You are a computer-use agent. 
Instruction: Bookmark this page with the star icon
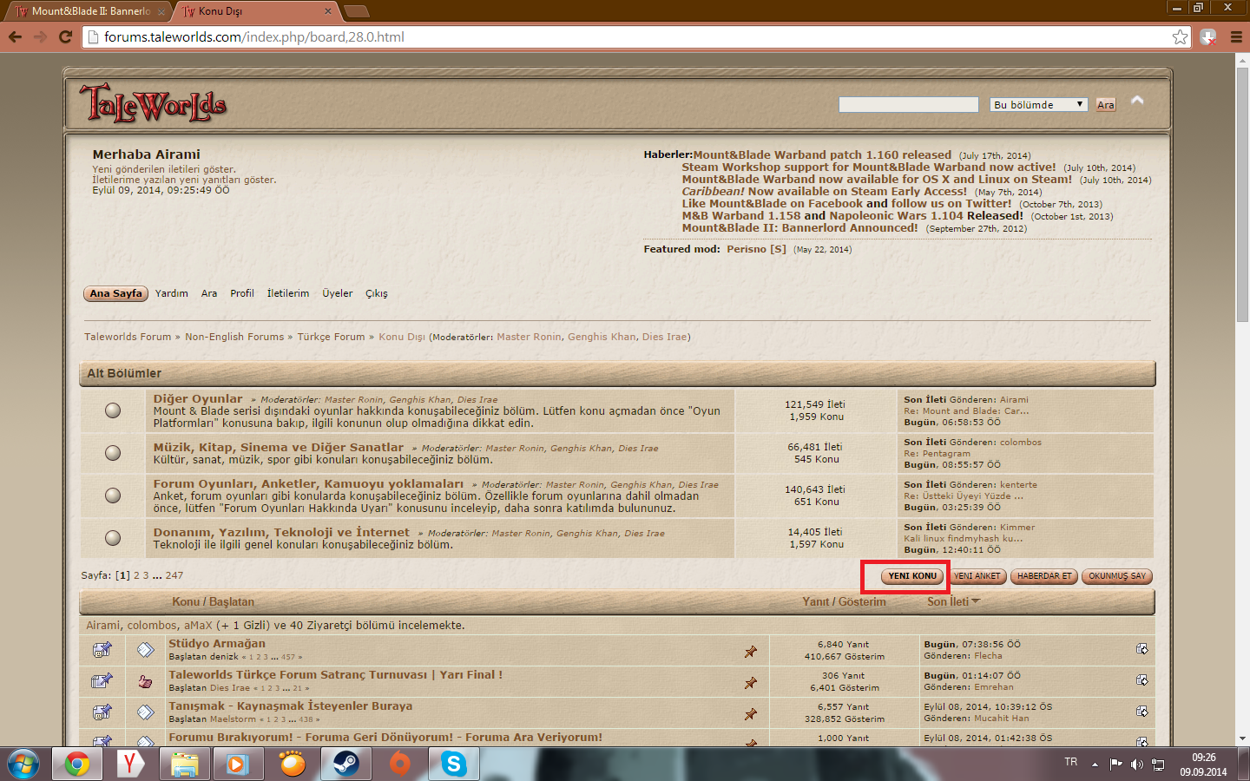[1180, 36]
